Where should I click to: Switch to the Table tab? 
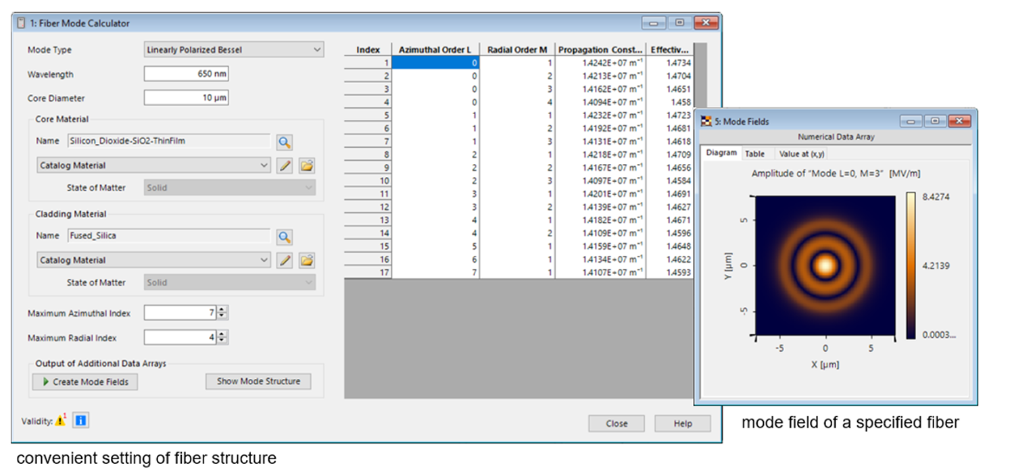pyautogui.click(x=756, y=153)
